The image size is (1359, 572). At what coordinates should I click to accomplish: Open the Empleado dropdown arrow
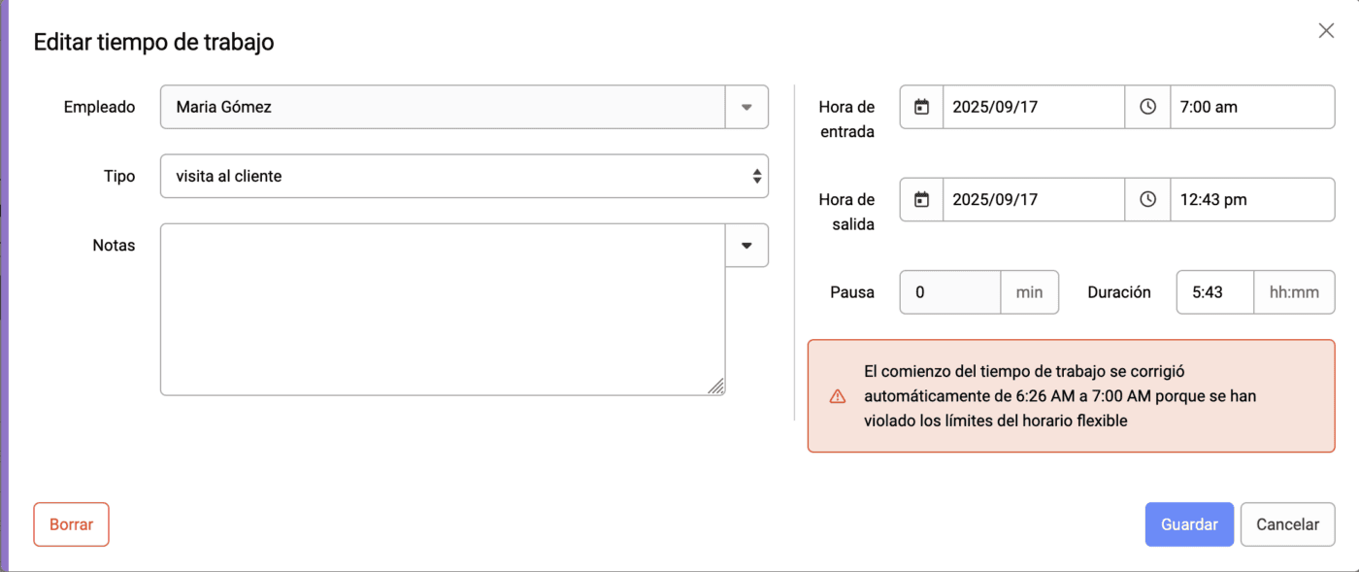(746, 107)
